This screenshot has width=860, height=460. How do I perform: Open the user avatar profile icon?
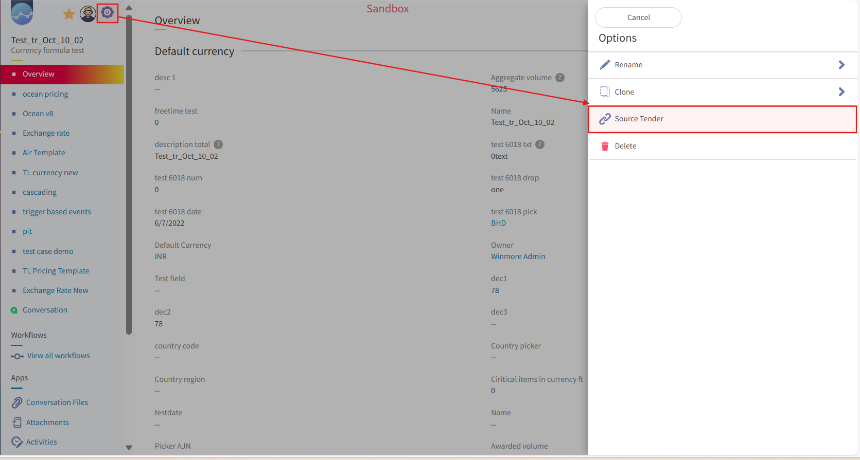coord(88,14)
